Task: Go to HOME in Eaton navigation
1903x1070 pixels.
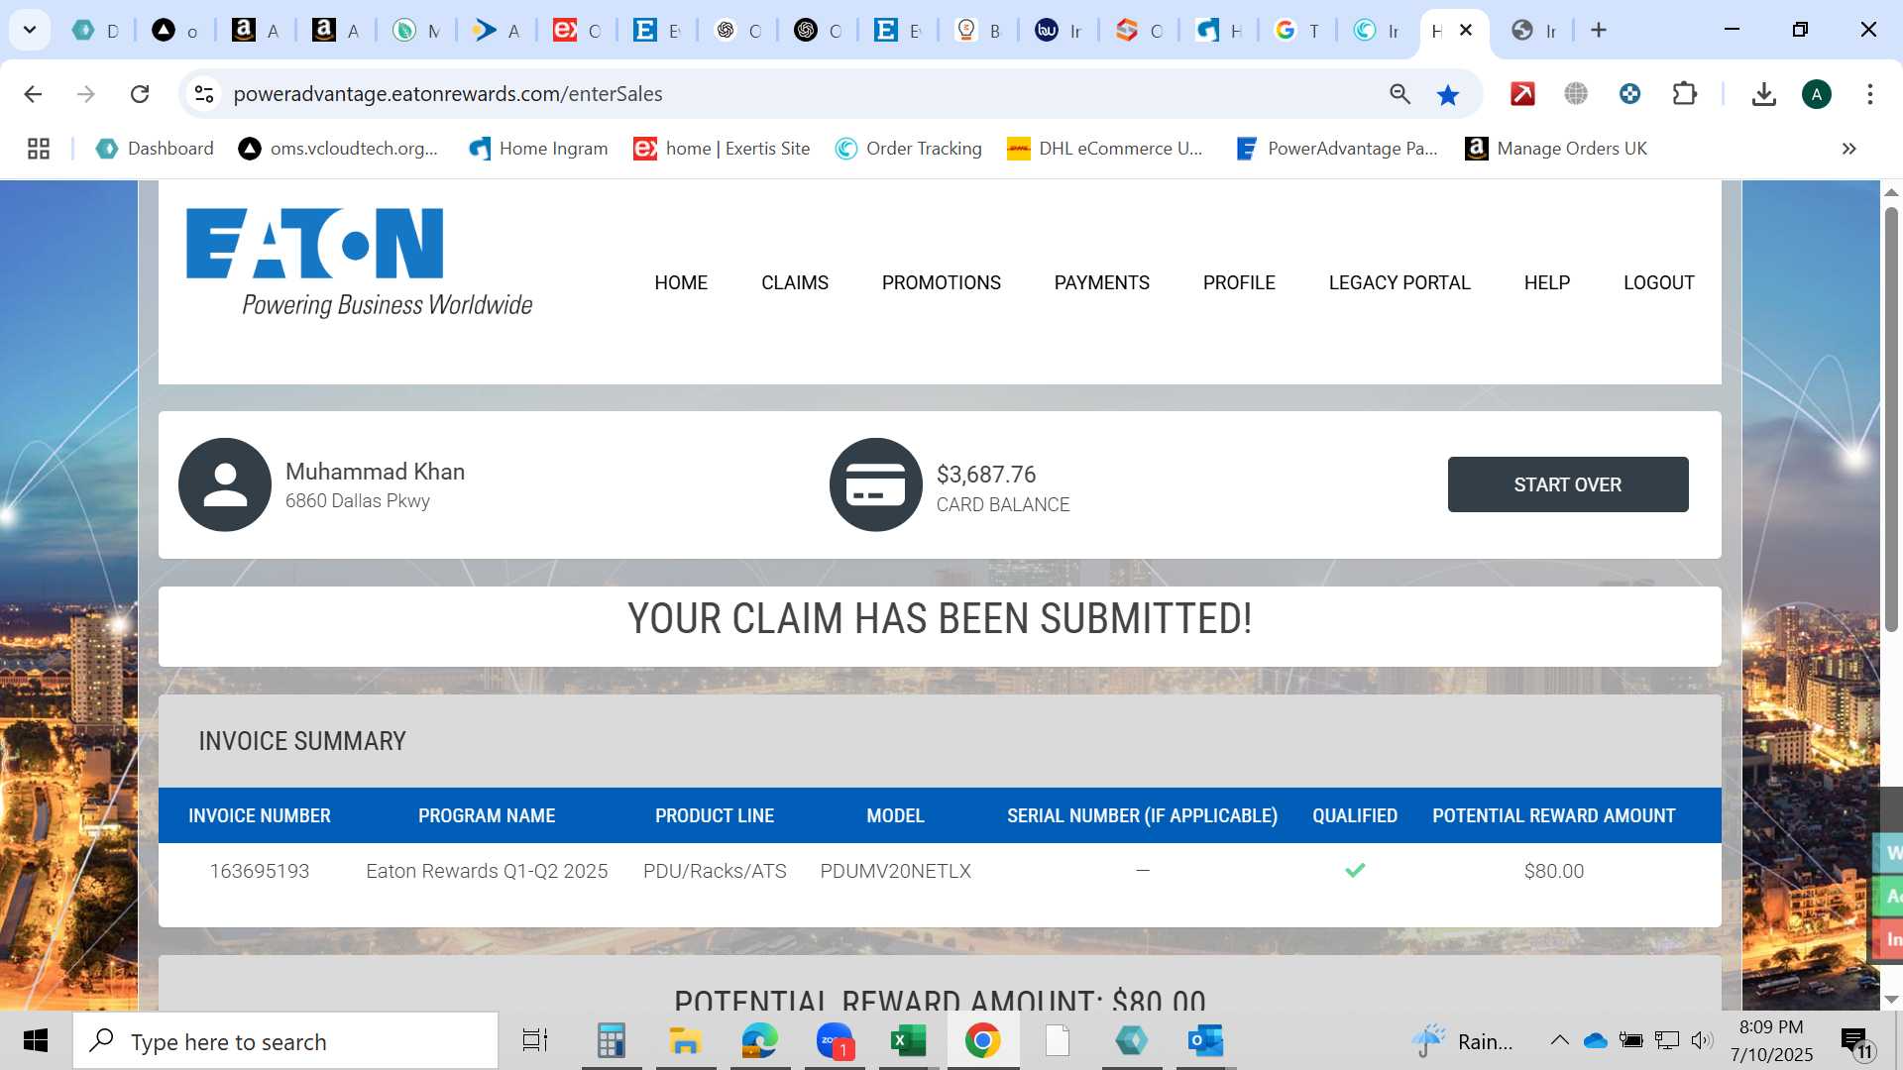Action: point(681,283)
